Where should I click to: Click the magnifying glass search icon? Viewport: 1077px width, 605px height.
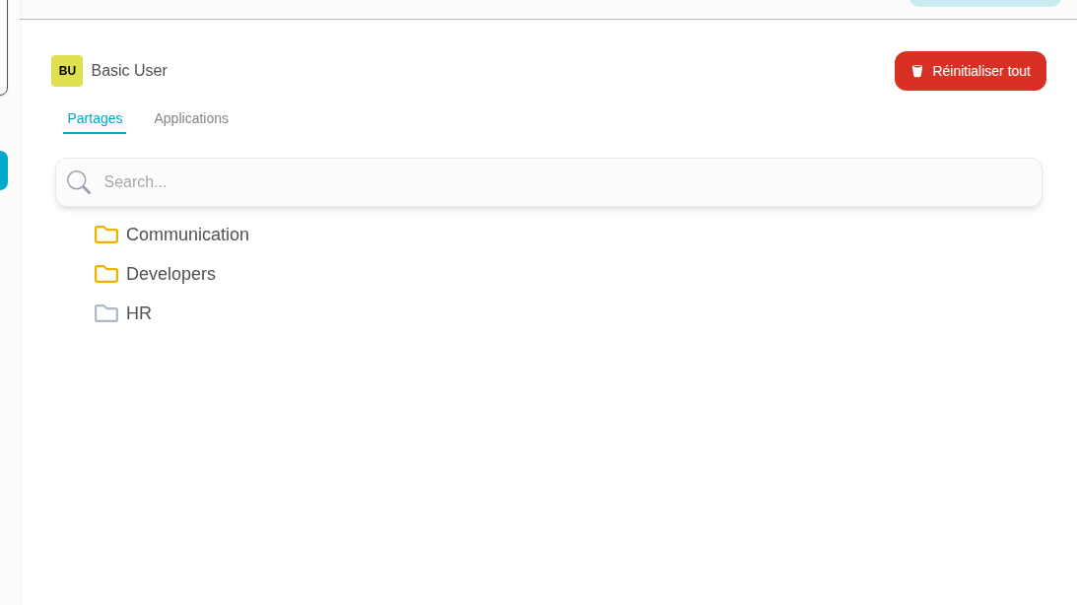click(x=79, y=182)
